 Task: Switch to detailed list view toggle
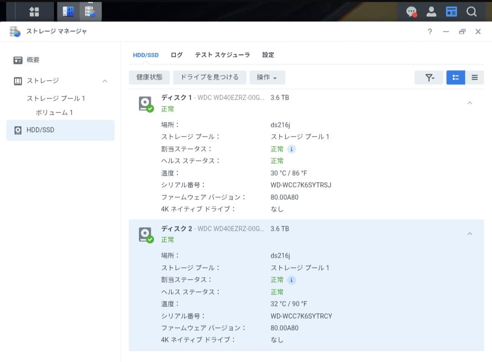click(x=456, y=77)
